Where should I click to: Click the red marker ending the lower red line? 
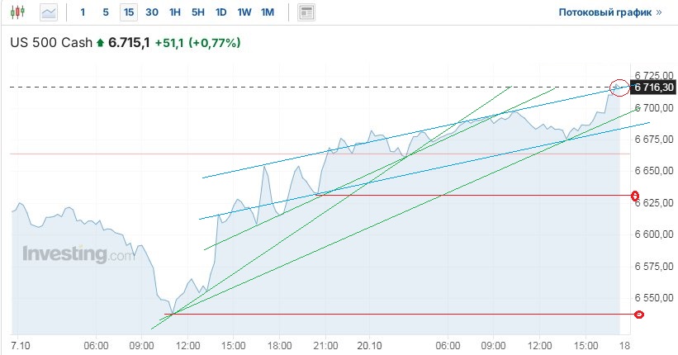(638, 315)
